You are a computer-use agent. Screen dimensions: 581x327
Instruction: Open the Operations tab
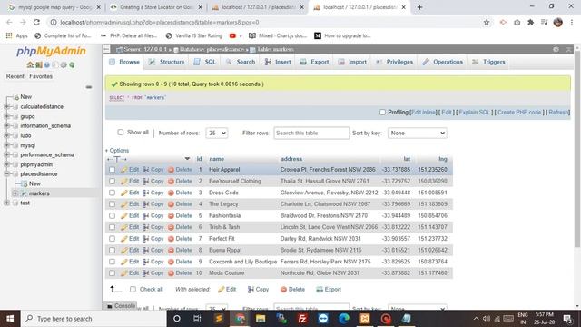pyautogui.click(x=443, y=62)
